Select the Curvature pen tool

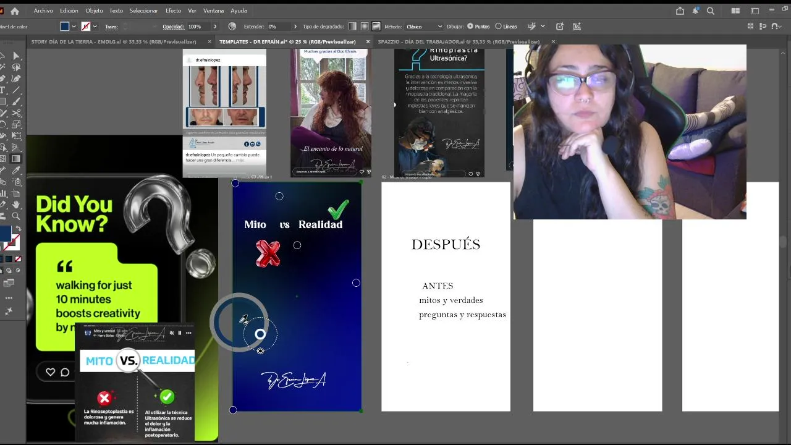point(16,78)
